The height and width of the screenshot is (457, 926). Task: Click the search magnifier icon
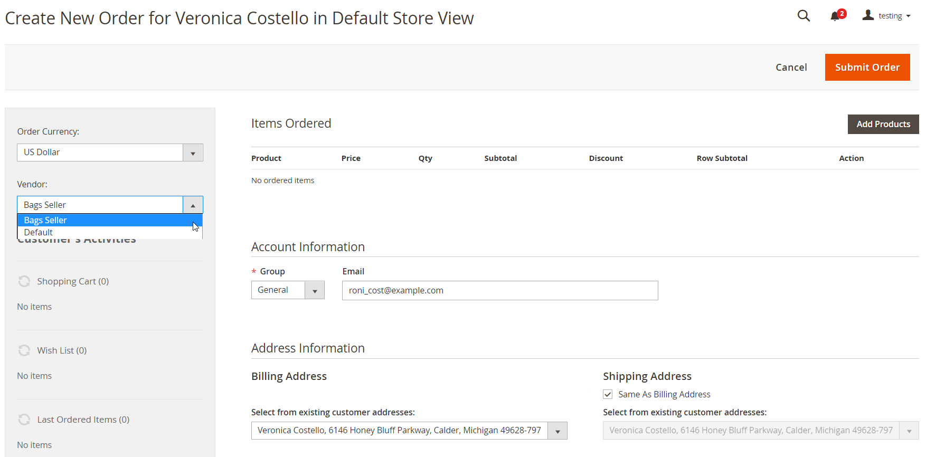pyautogui.click(x=804, y=16)
